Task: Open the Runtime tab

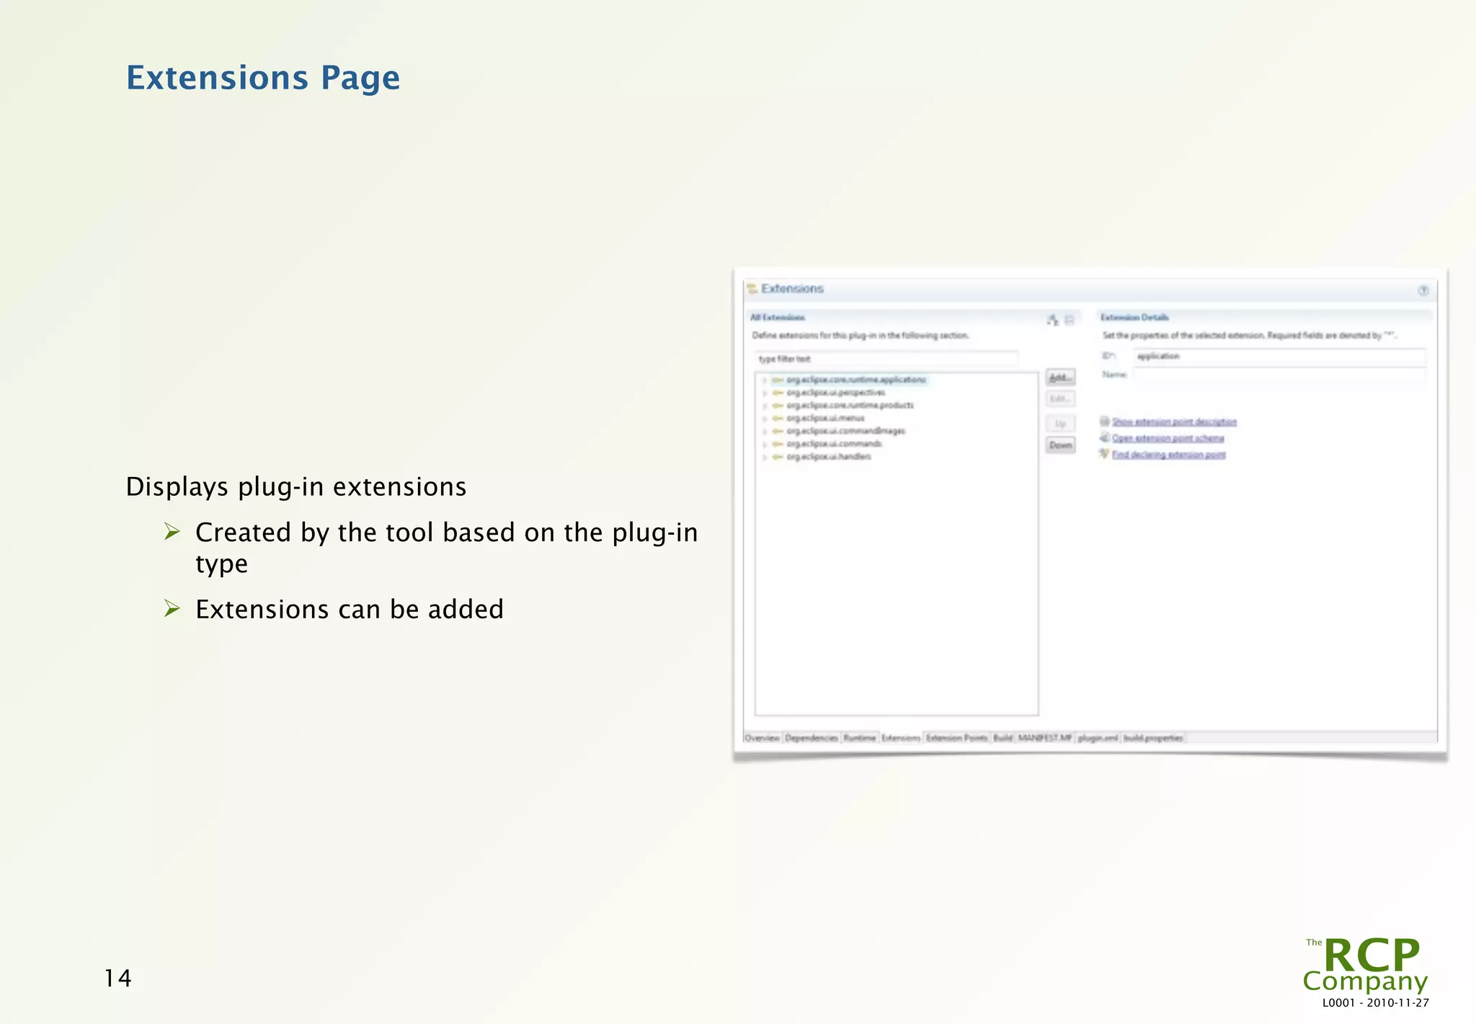Action: pos(860,738)
